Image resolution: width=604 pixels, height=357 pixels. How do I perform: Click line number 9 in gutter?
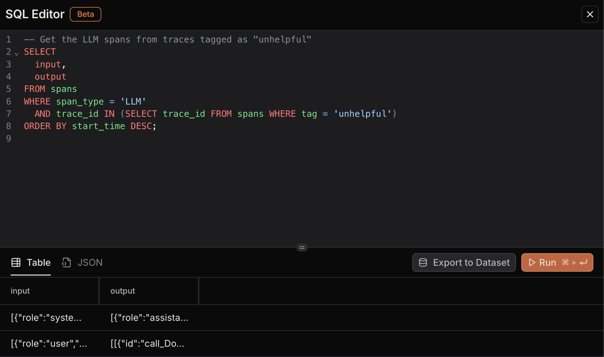[9, 139]
